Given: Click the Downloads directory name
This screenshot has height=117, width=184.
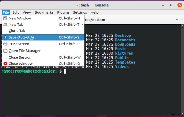Looking at the screenshot, I should (125, 44).
